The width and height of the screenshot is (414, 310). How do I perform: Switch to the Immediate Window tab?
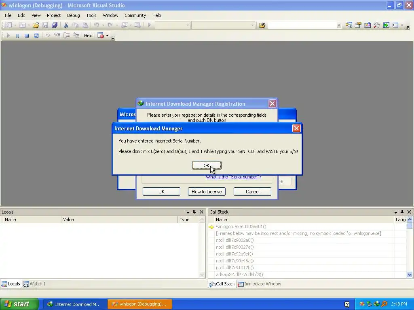coord(259,284)
